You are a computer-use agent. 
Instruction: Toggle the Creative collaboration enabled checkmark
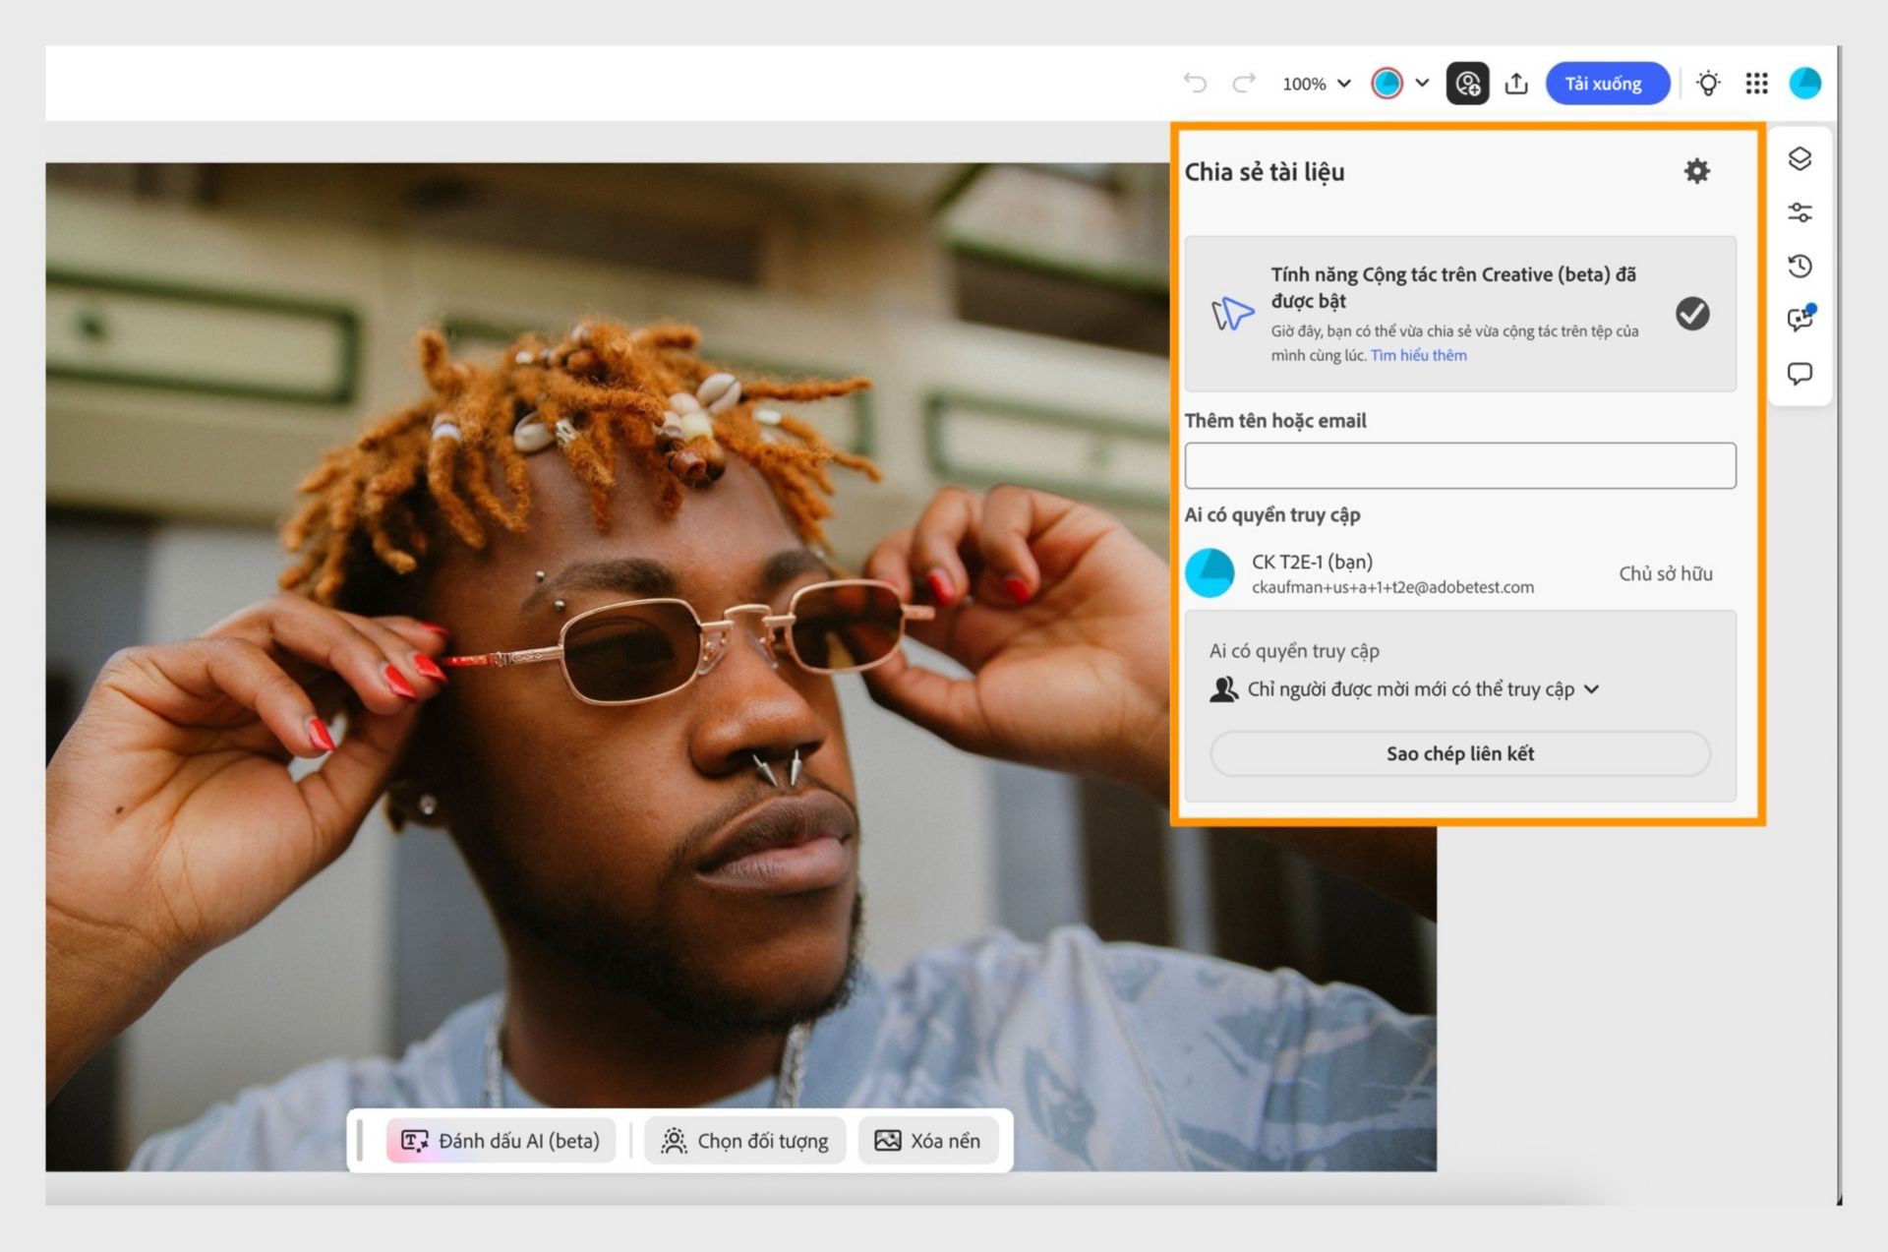click(x=1692, y=314)
